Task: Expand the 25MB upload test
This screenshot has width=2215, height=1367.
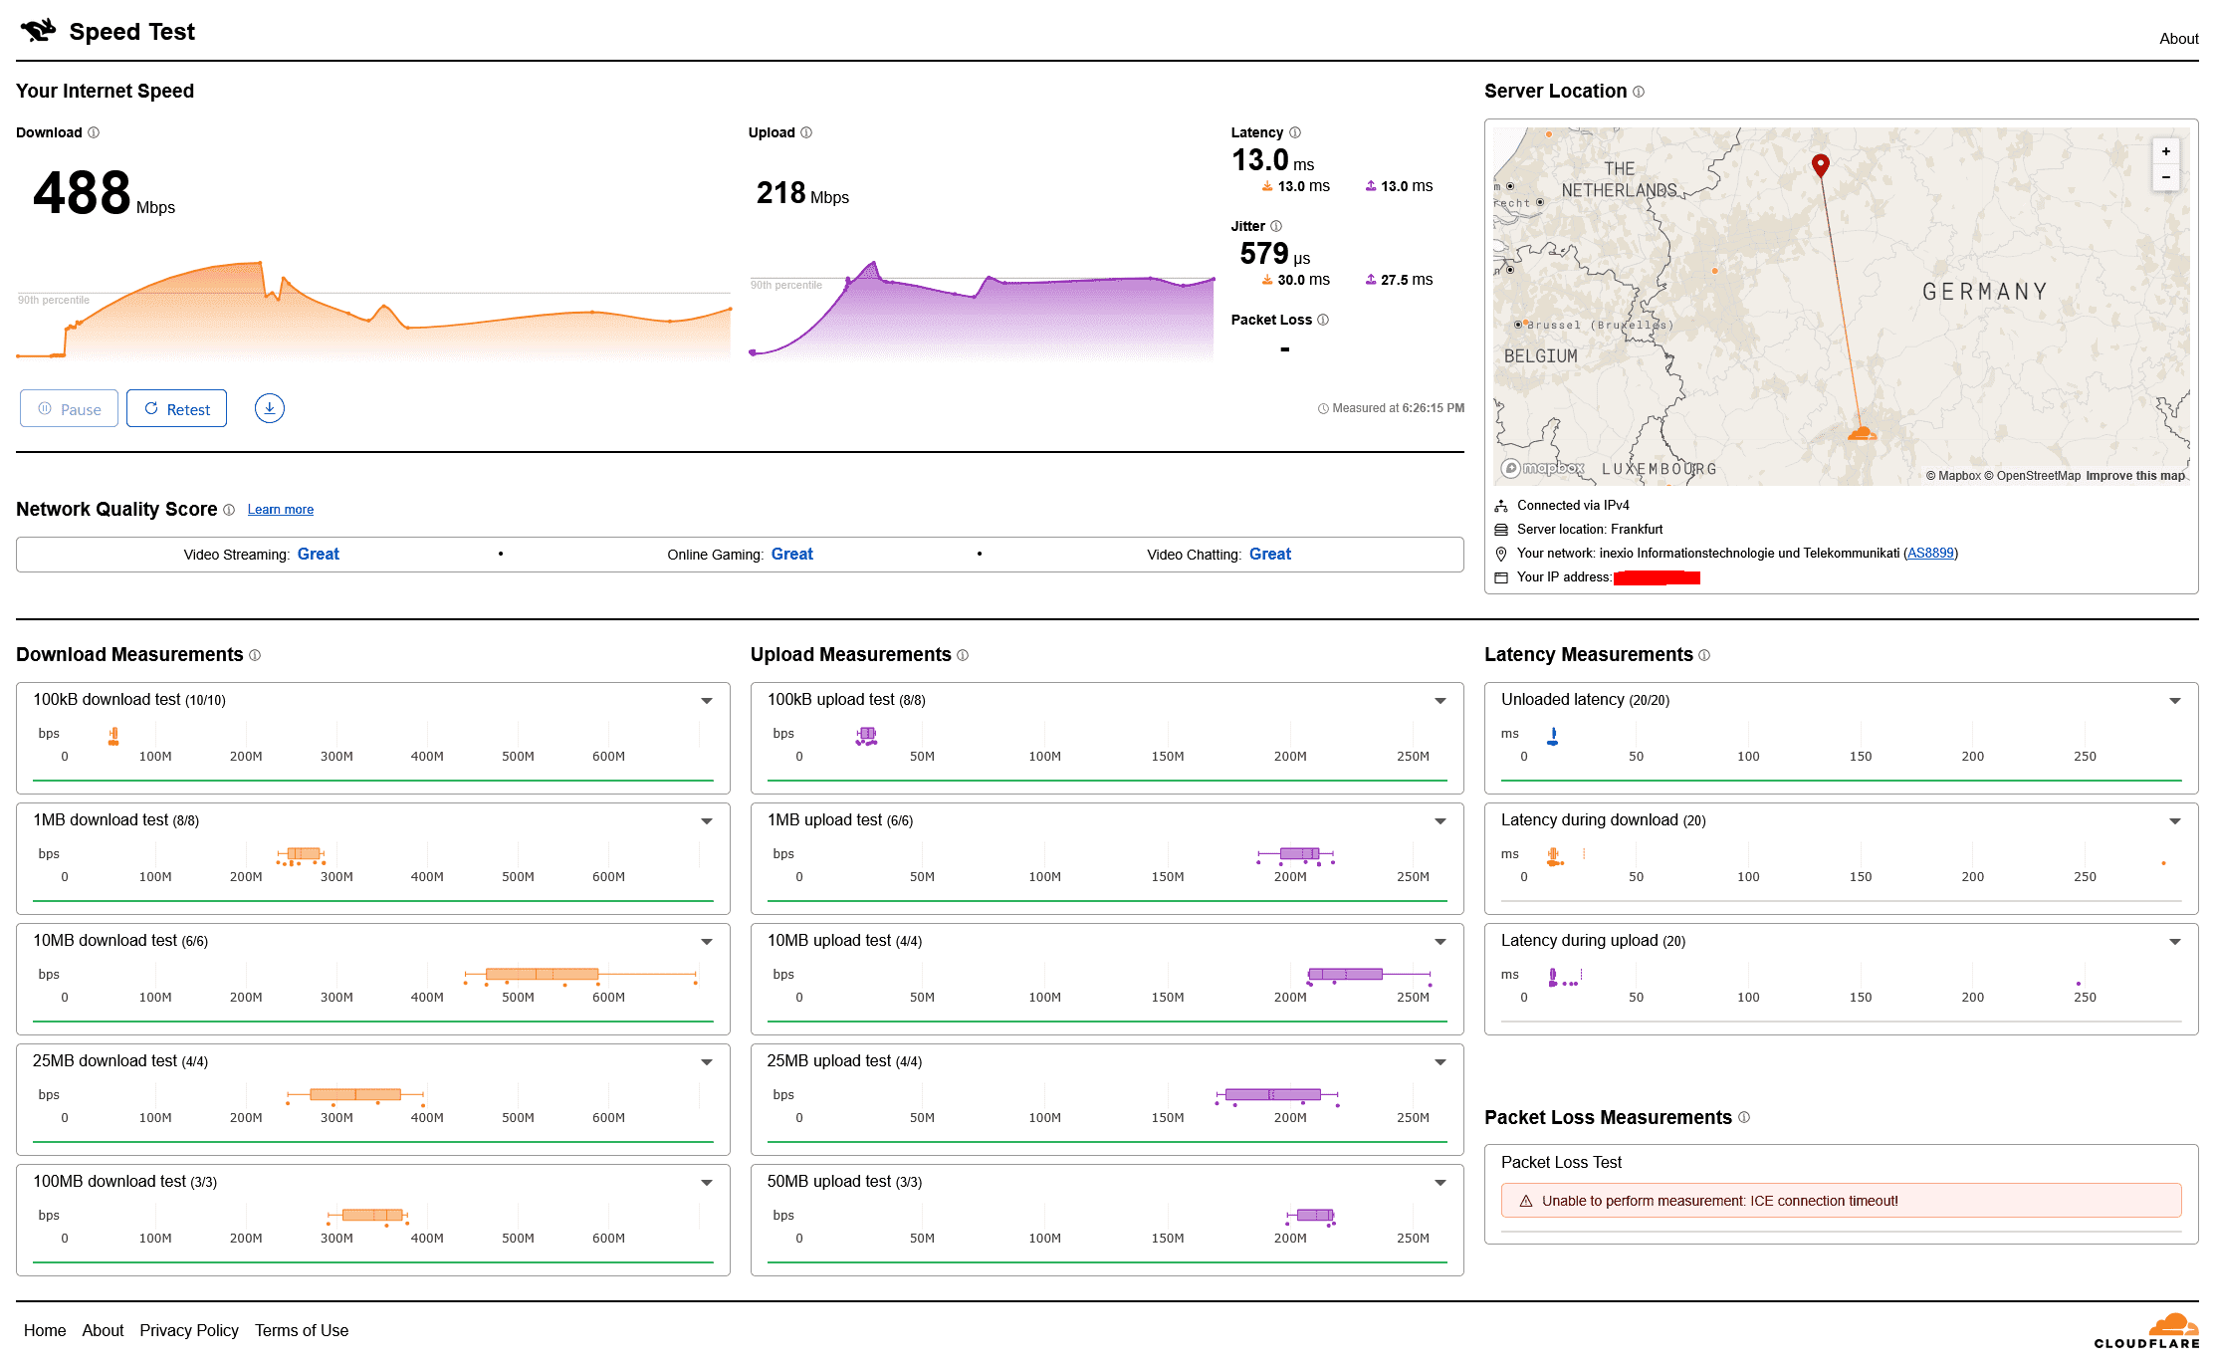Action: point(1440,1062)
